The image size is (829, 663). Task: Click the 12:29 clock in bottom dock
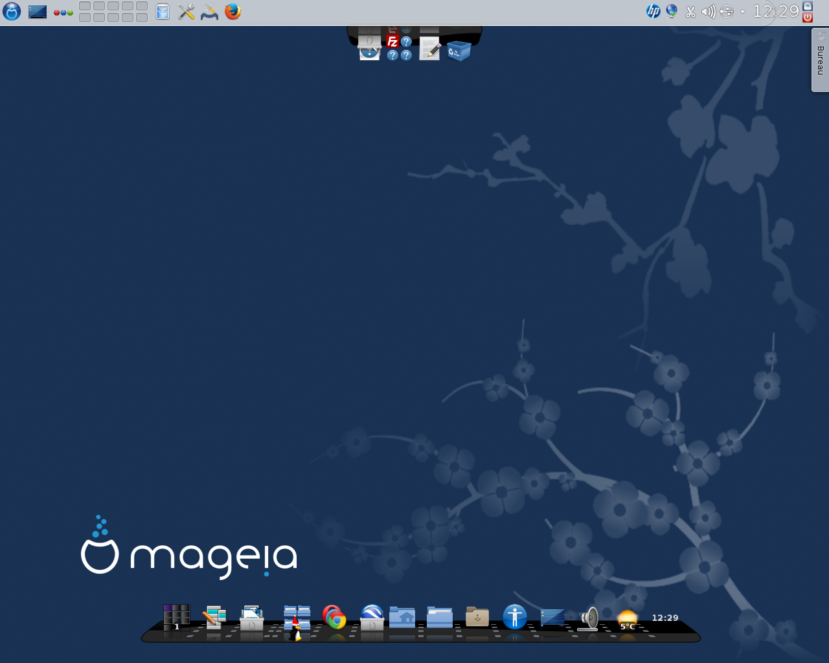(665, 618)
